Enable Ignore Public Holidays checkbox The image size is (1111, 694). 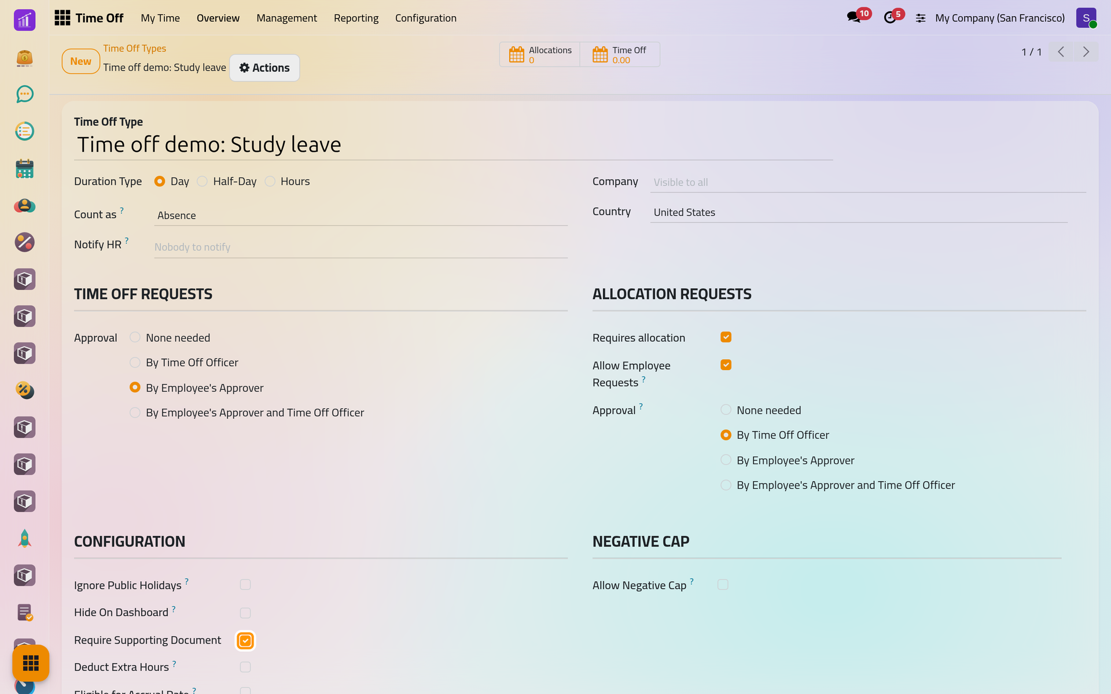click(x=245, y=585)
